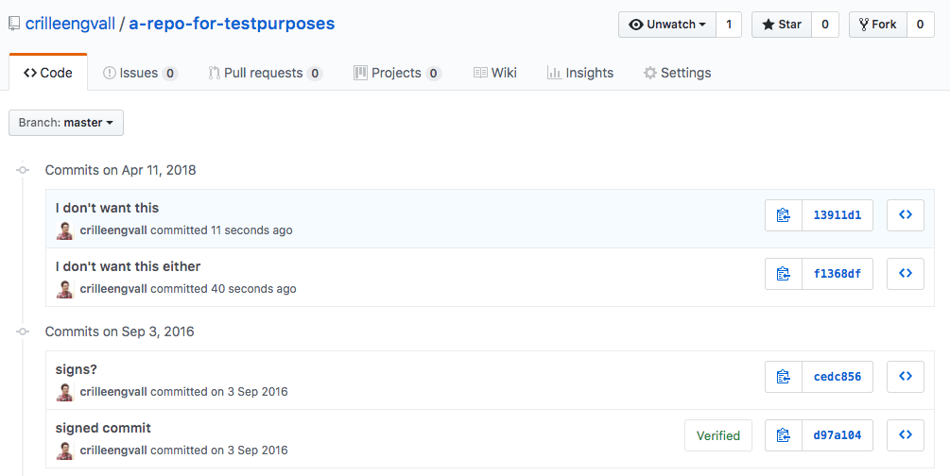The width and height of the screenshot is (950, 476).
Task: Click the Verified signature badge
Action: click(x=718, y=435)
